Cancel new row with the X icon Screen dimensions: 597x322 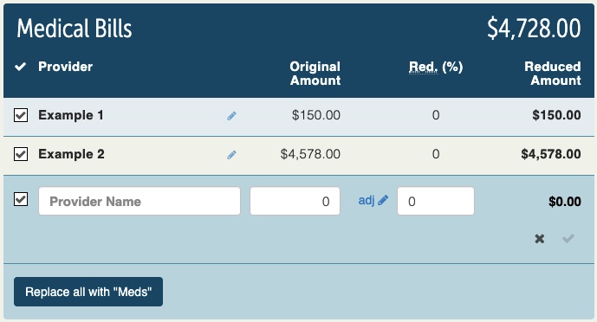540,239
